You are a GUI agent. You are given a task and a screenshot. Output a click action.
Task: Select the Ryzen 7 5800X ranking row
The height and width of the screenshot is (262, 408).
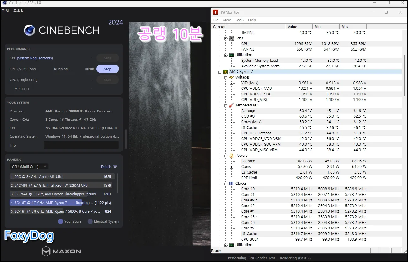point(62,211)
